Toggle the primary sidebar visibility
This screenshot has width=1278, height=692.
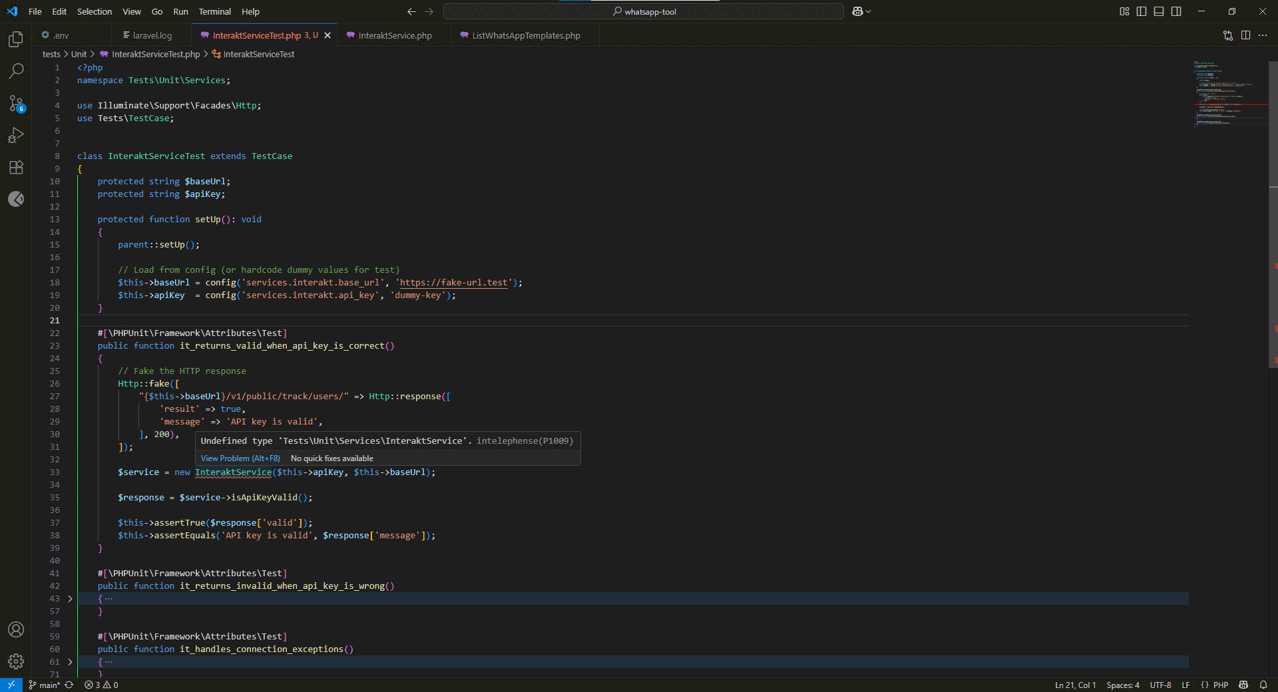point(1142,11)
